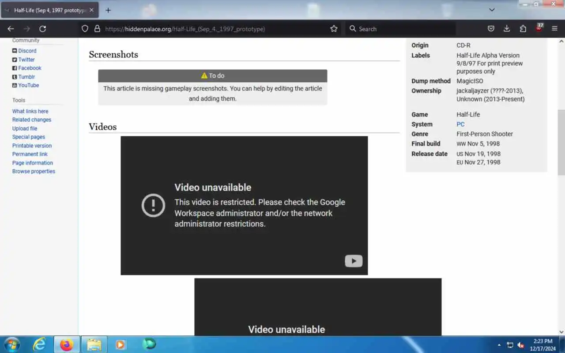The height and width of the screenshot is (353, 565).
Task: Open the Extensions menu icon
Action: pyautogui.click(x=523, y=29)
